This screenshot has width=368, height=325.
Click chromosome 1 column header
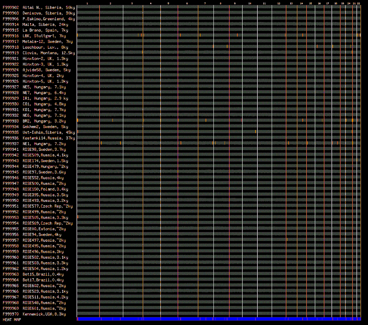(x=87, y=3)
